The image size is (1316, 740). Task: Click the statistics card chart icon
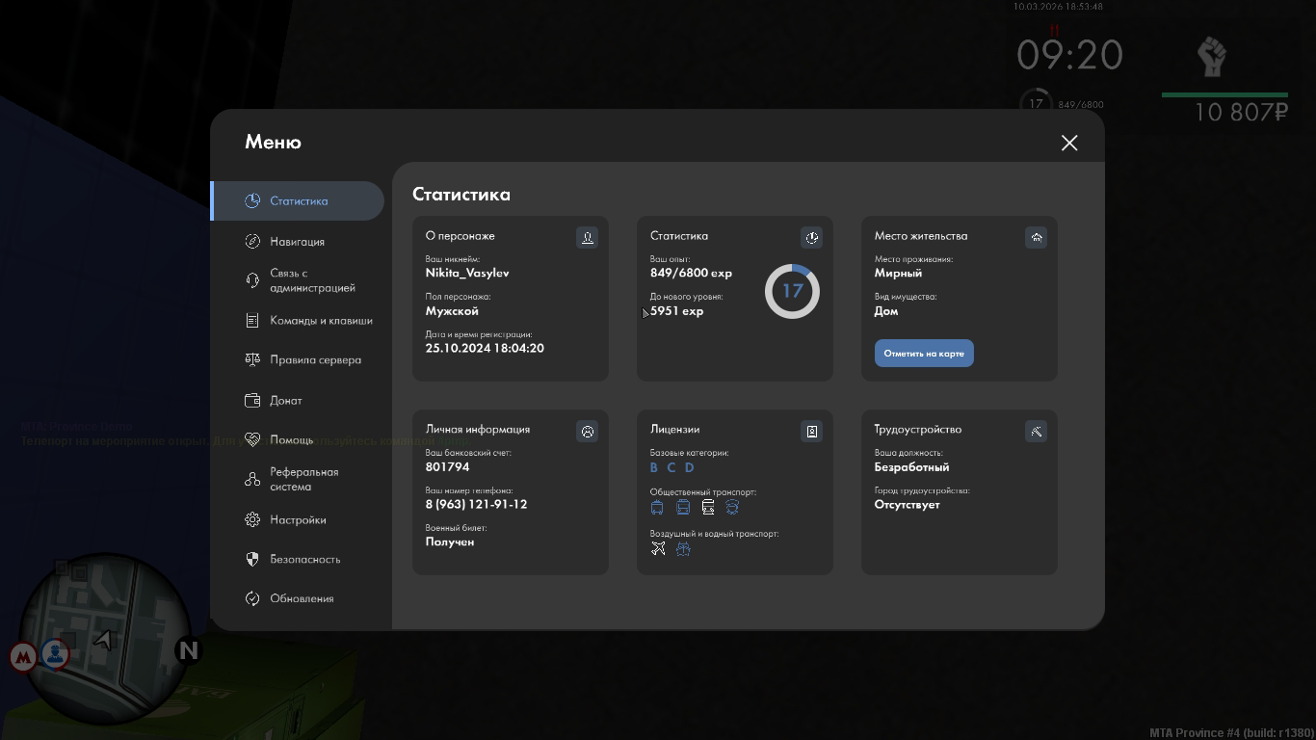pyautogui.click(x=811, y=237)
